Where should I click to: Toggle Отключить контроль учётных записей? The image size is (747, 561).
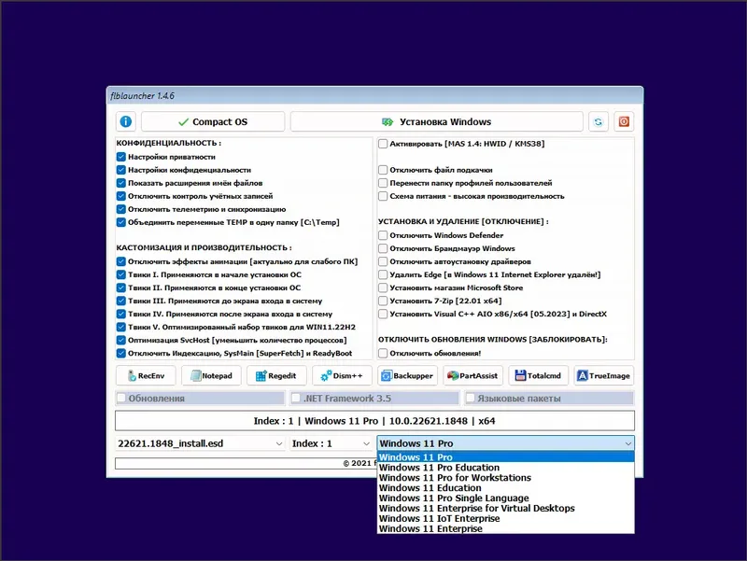(x=121, y=196)
